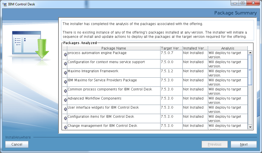Select 'Common process components for IBM Control Desk'
The width and height of the screenshot is (262, 153).
click(110, 89)
